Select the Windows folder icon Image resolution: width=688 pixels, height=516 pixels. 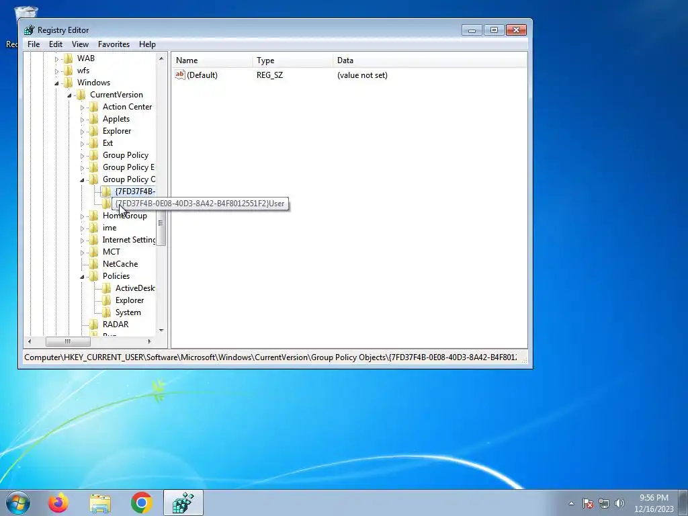[x=68, y=83]
